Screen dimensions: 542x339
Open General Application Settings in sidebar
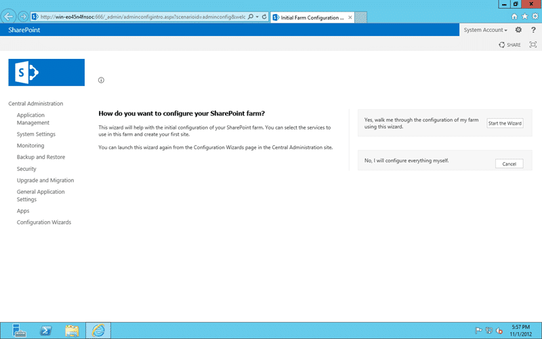point(41,195)
